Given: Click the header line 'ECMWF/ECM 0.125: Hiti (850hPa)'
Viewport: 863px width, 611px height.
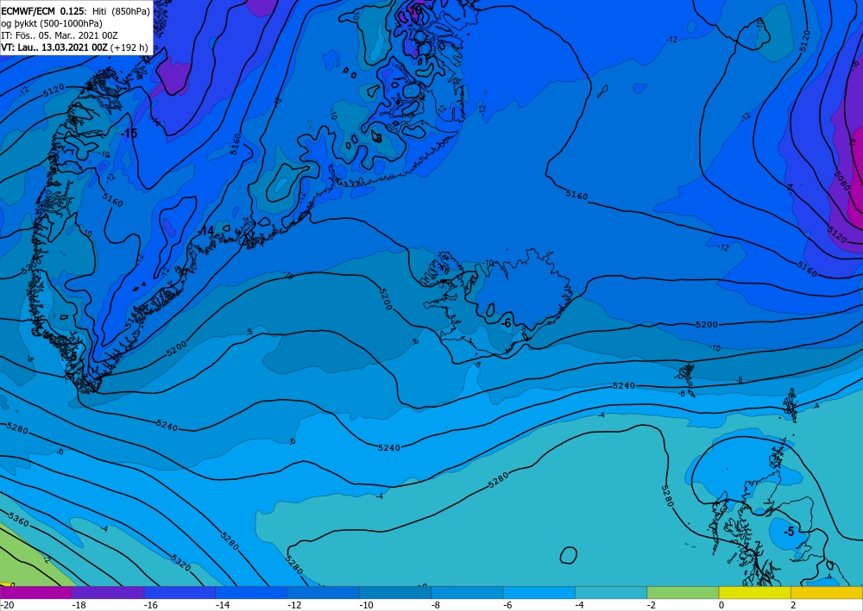Looking at the screenshot, I should pos(75,11).
